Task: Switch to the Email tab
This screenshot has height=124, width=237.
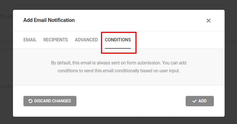Action: click(30, 40)
